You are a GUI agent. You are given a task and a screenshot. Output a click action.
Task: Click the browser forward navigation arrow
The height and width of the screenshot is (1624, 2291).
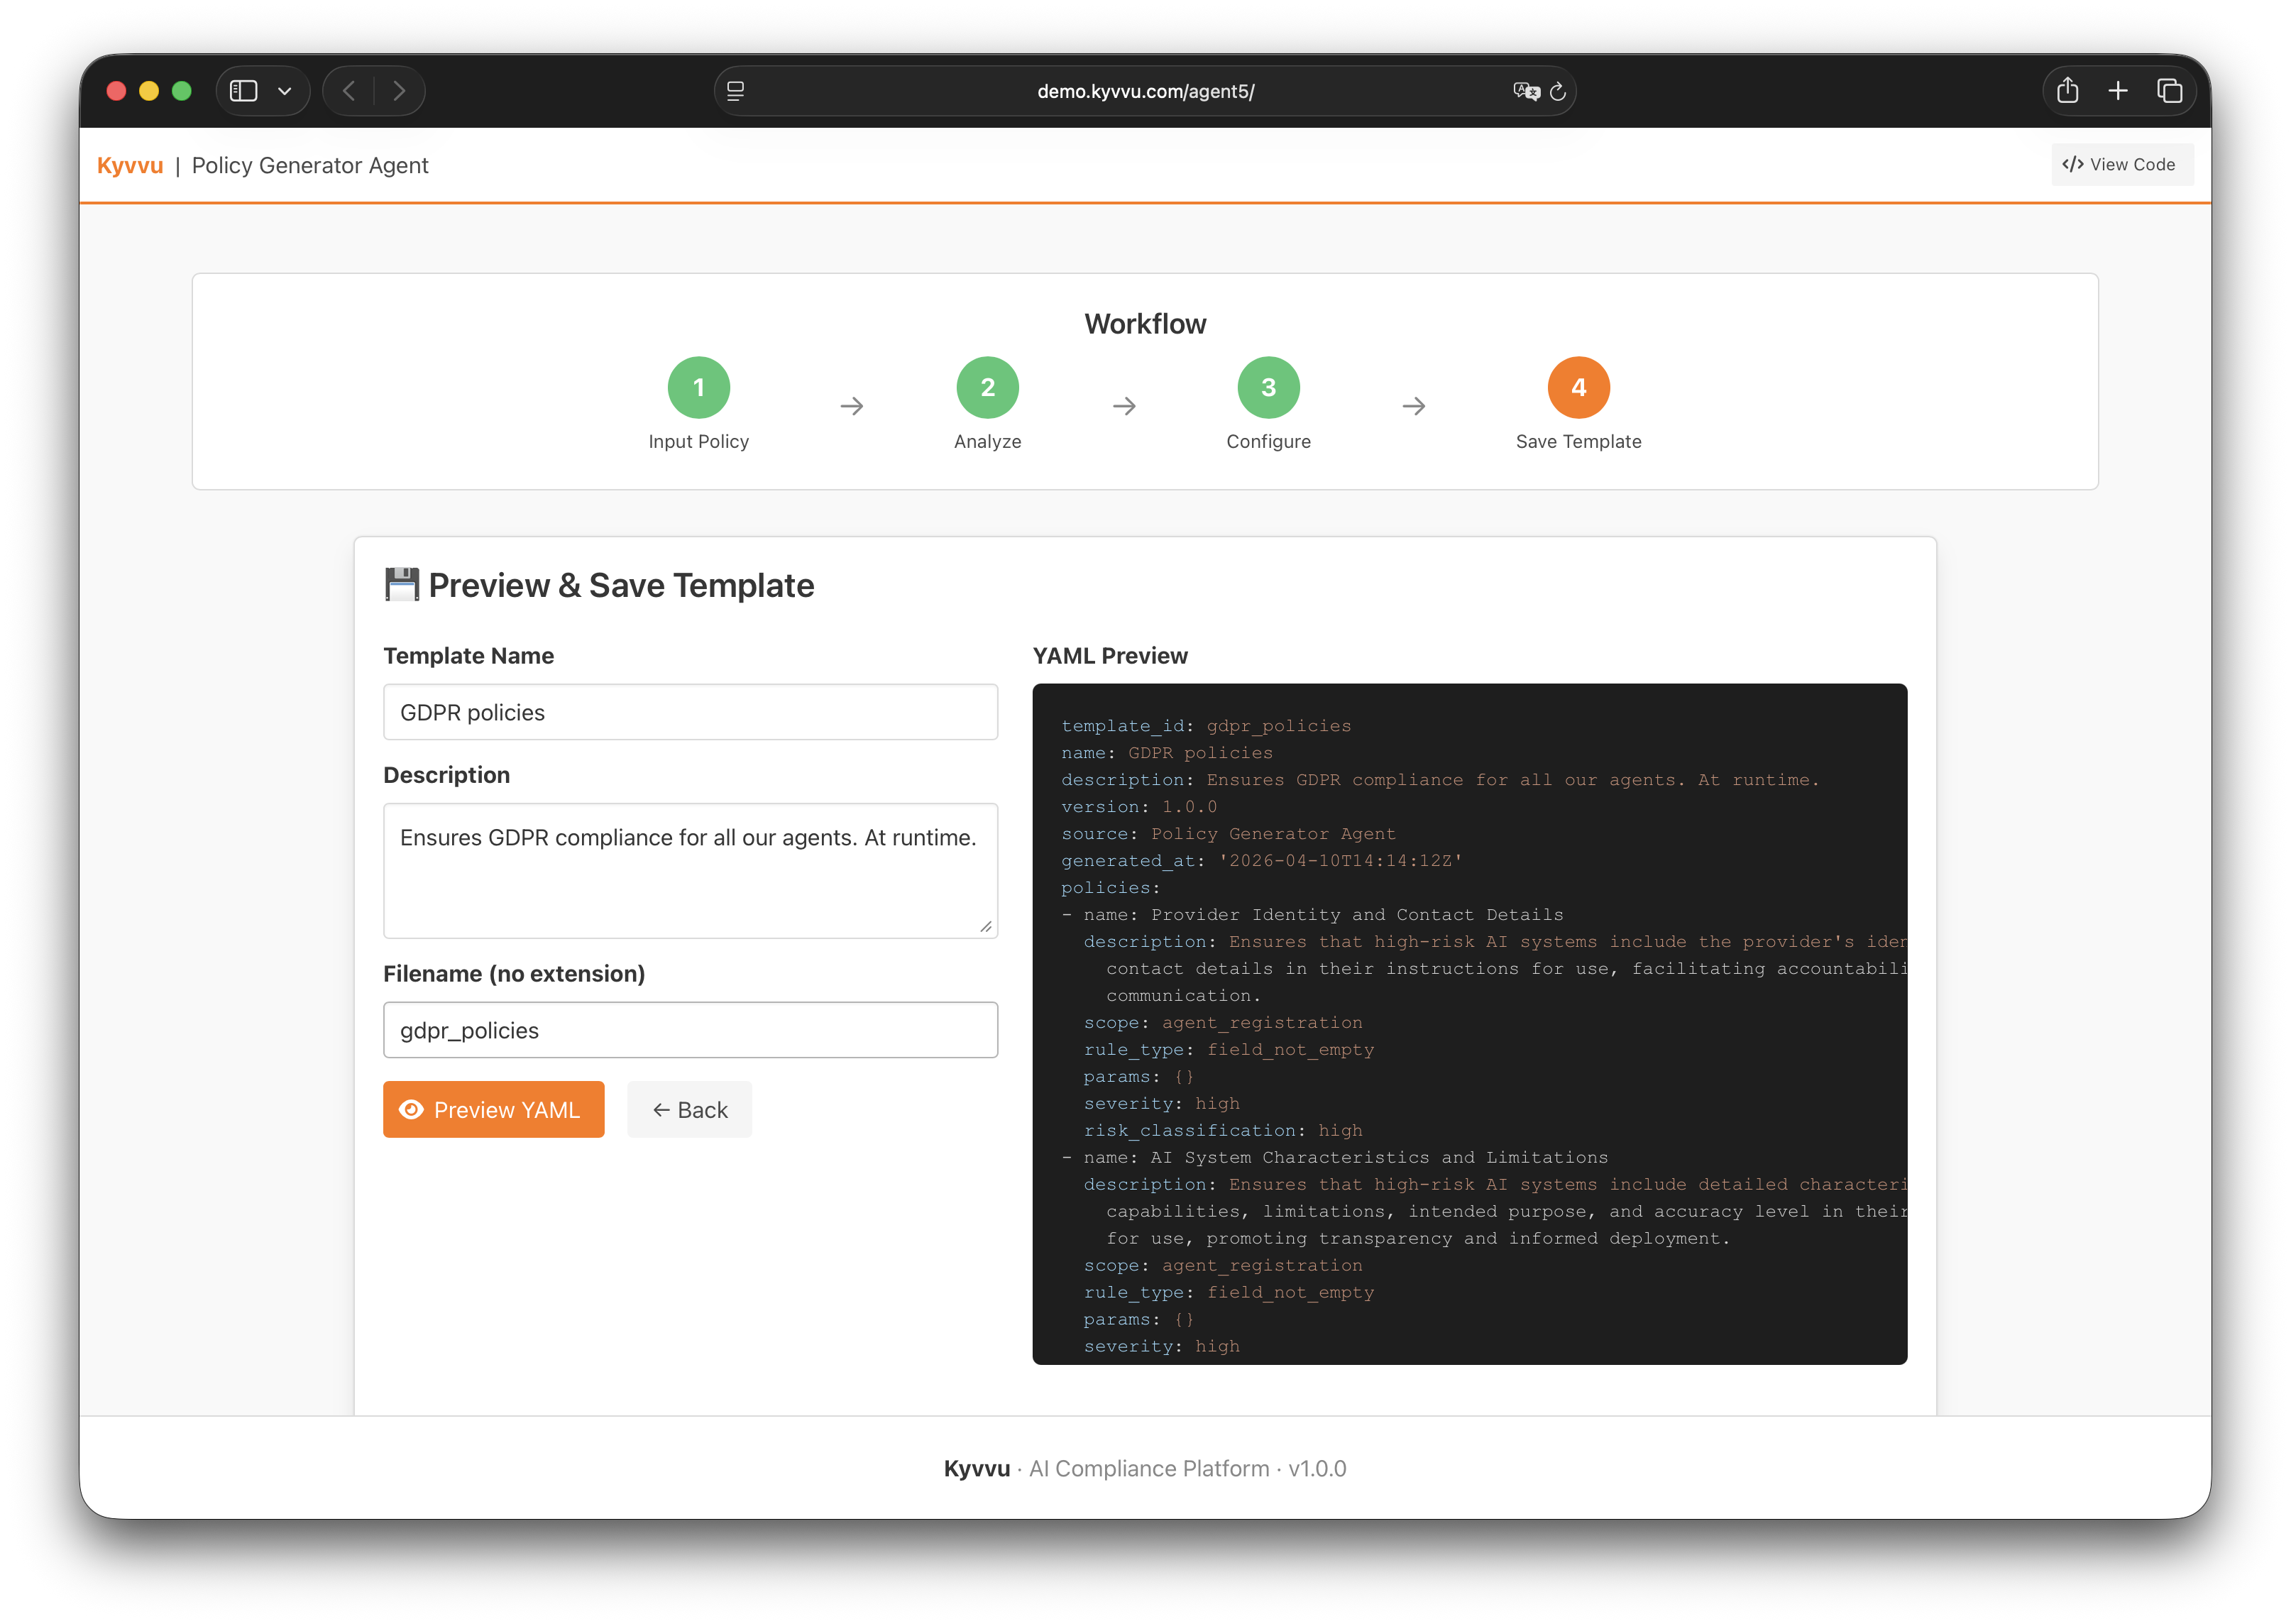[x=400, y=90]
